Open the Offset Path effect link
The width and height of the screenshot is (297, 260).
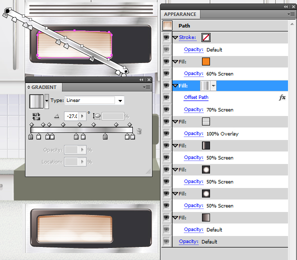(196, 97)
